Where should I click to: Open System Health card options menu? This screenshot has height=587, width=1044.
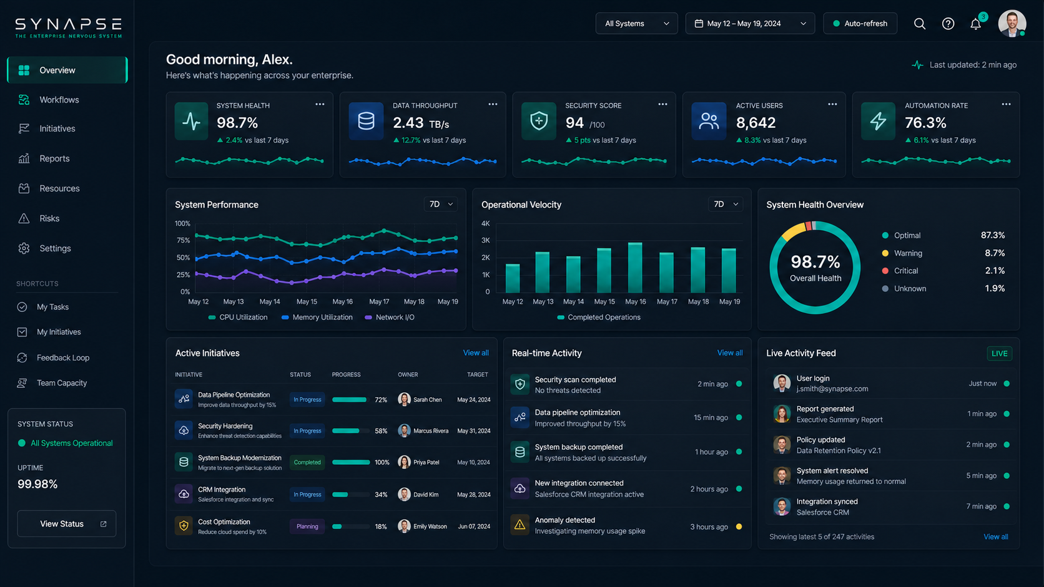(320, 104)
